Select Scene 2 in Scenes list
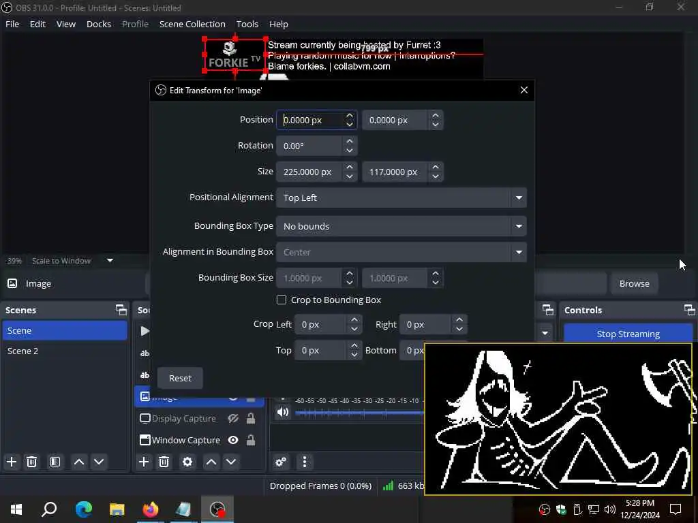 pos(65,351)
